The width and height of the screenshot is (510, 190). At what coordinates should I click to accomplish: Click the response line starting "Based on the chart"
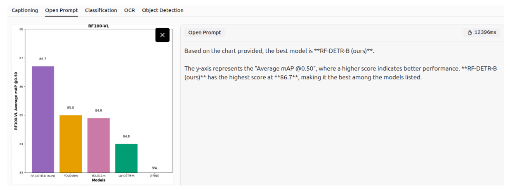(x=279, y=51)
